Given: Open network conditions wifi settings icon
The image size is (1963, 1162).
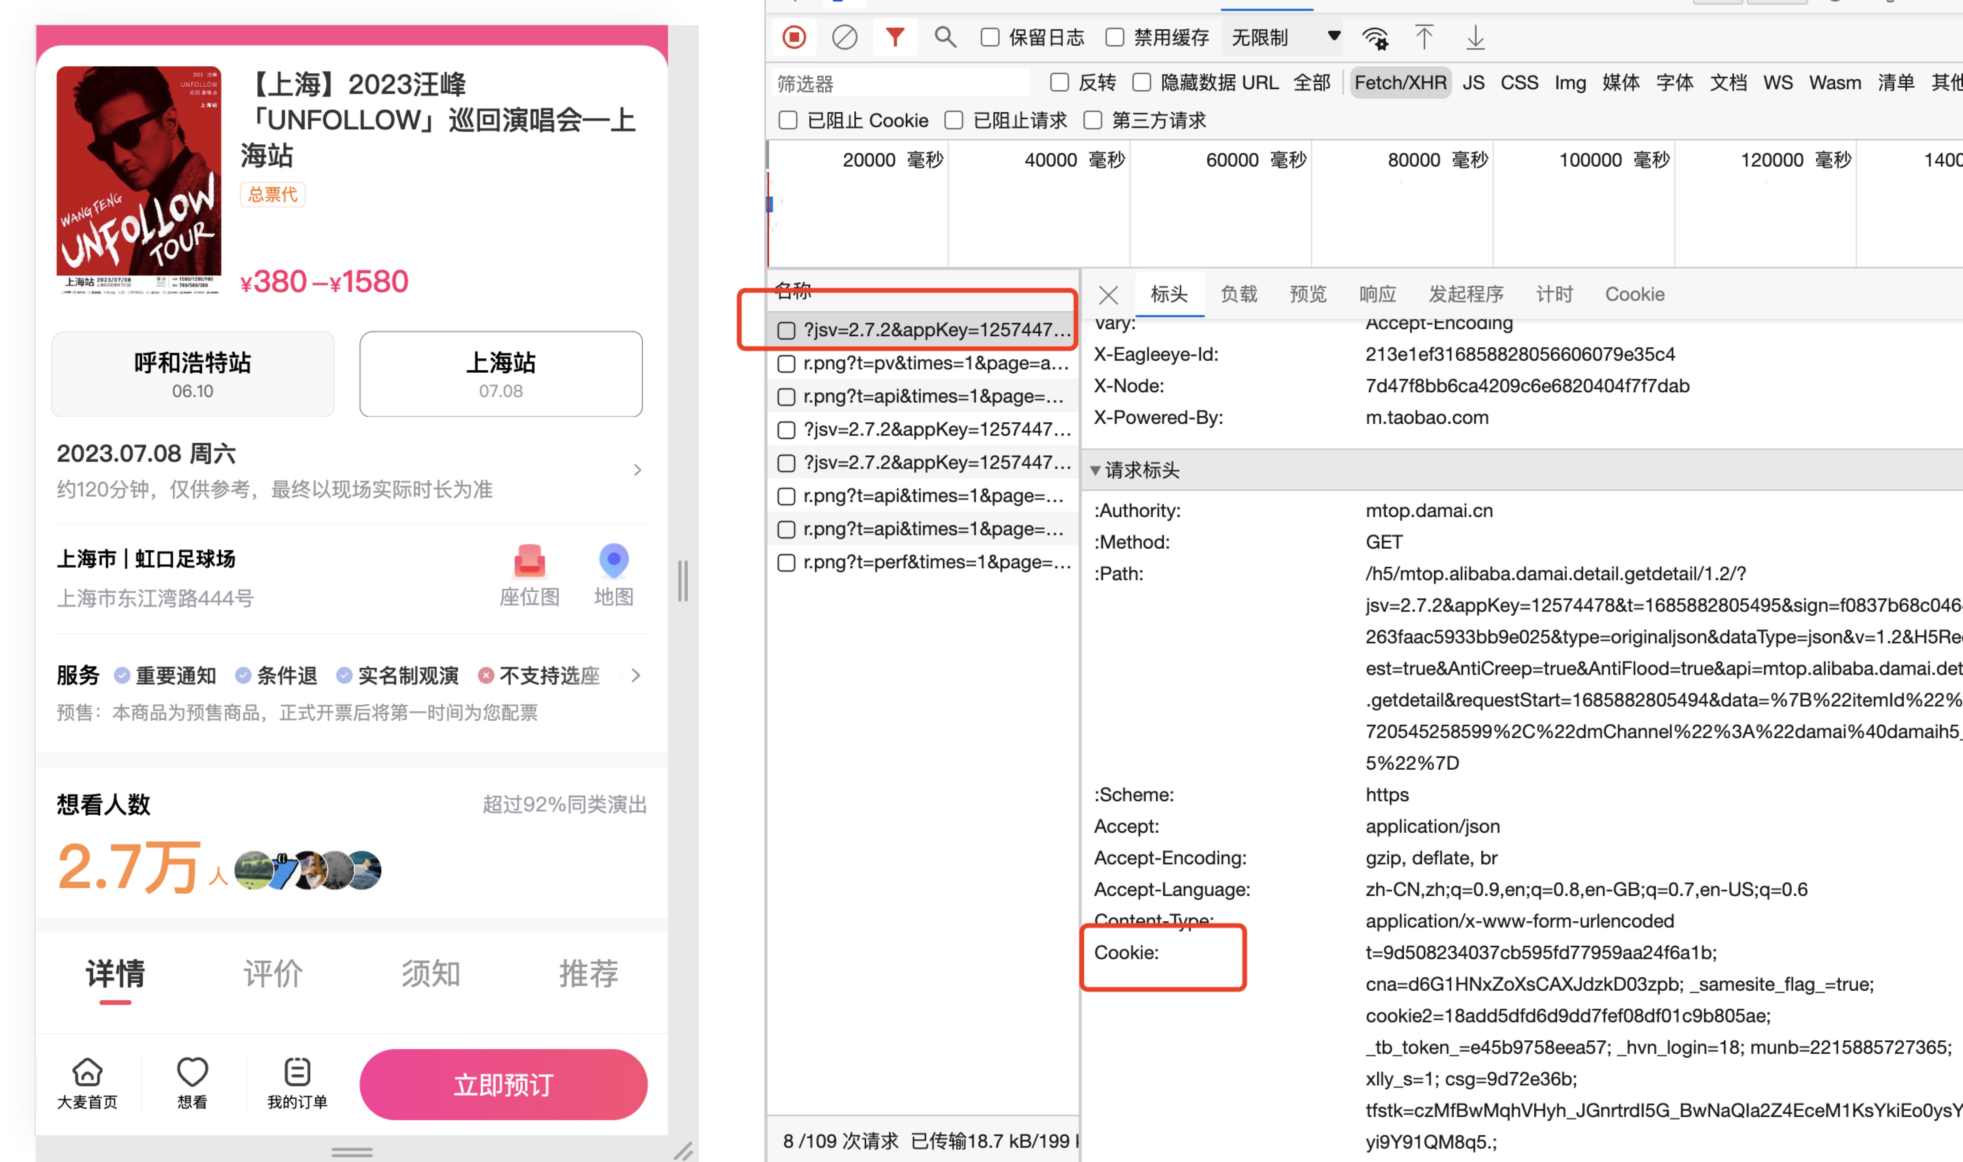Looking at the screenshot, I should pyautogui.click(x=1374, y=37).
